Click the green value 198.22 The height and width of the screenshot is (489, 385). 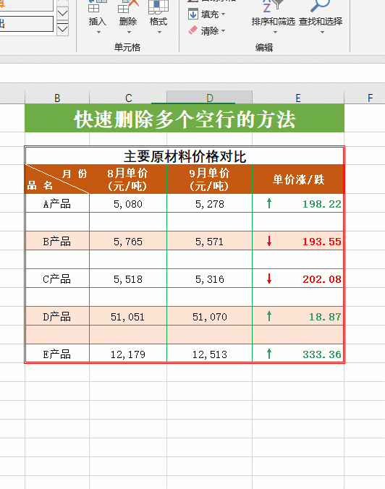tap(321, 204)
